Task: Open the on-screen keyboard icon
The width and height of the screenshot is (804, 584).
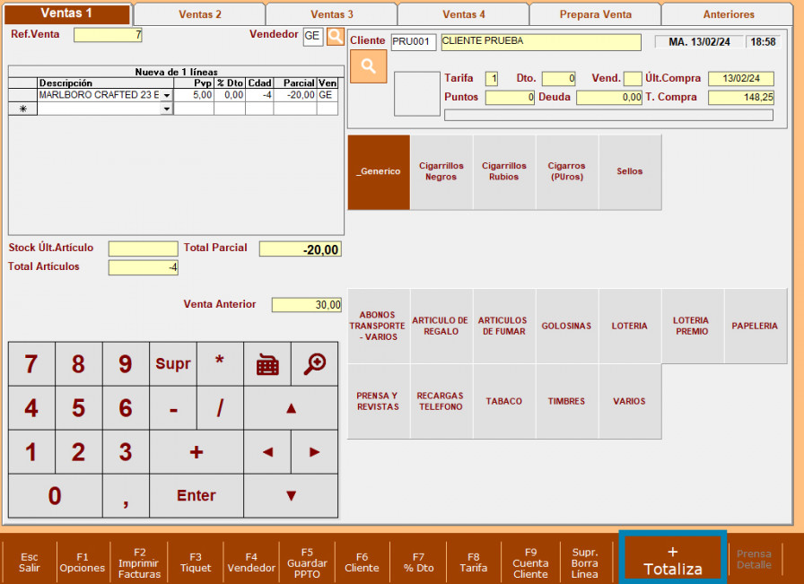Action: pos(267,364)
